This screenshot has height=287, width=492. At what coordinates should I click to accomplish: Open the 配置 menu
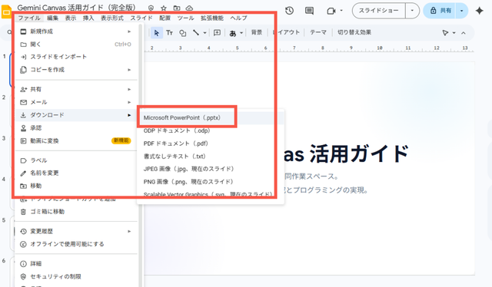pyautogui.click(x=165, y=18)
